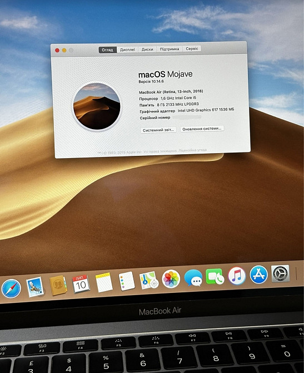Click the Процесор label
Image resolution: width=304 pixels, height=373 pixels.
148,99
